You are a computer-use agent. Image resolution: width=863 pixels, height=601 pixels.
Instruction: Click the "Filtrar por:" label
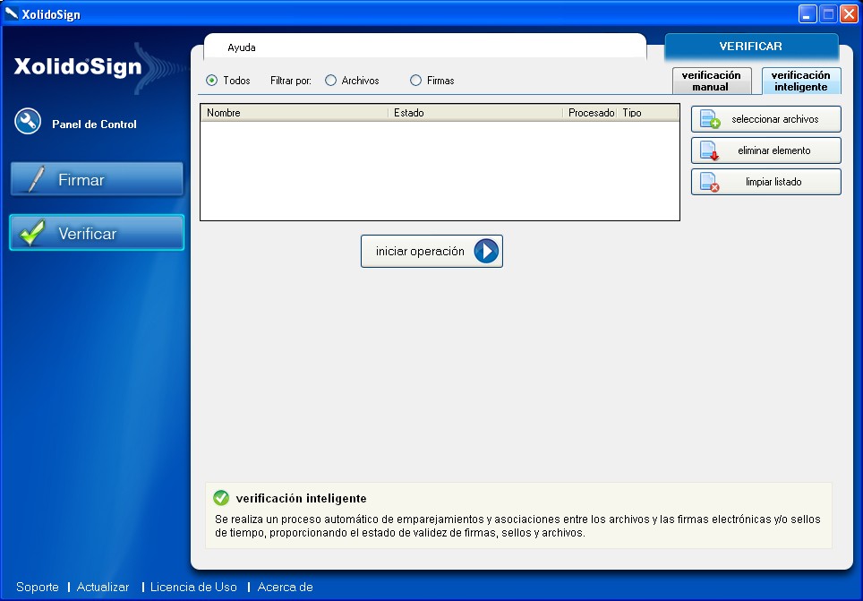click(291, 81)
